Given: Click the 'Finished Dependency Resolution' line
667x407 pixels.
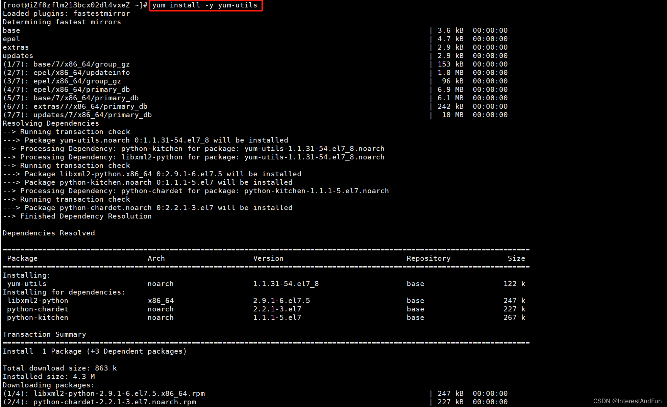Looking at the screenshot, I should tap(77, 216).
